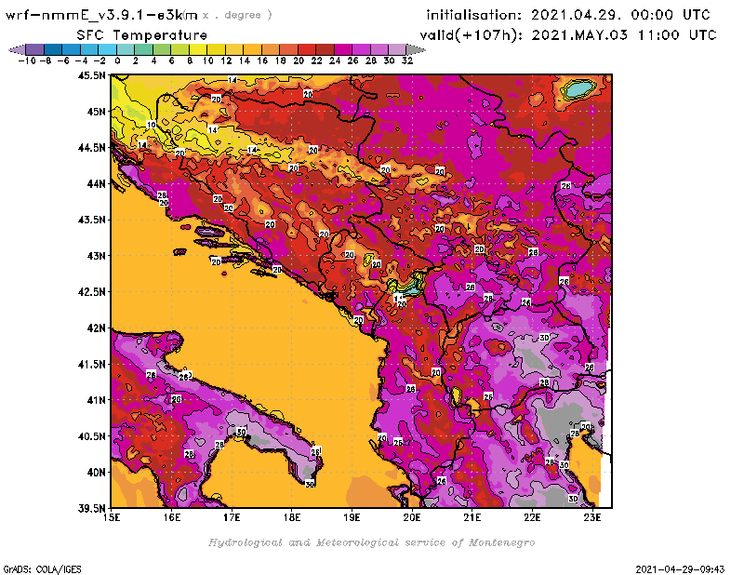This screenshot has height=575, width=744.
Task: Click the 32 label under the color bar
Action: pos(407,60)
